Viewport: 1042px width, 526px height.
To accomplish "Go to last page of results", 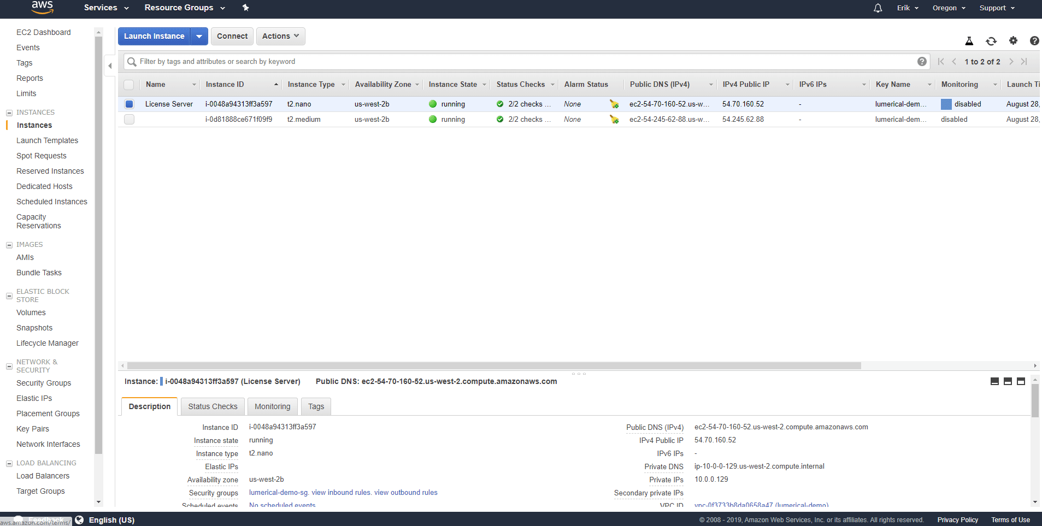I will tap(1024, 62).
